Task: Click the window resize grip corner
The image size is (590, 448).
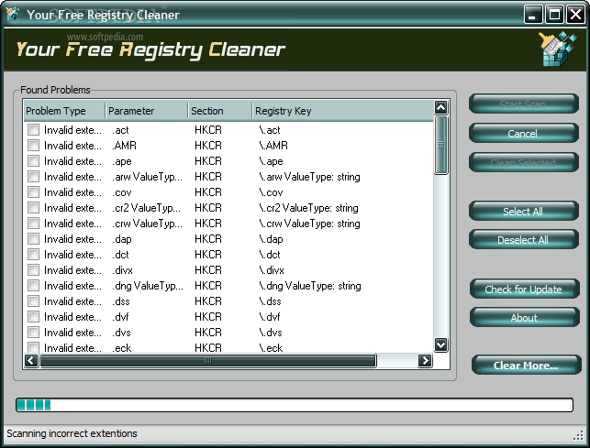Action: [x=578, y=436]
